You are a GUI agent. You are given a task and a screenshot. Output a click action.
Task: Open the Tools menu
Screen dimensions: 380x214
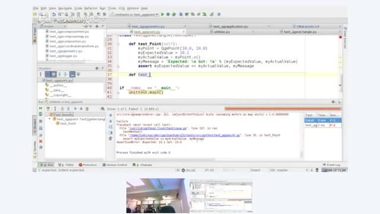coord(112,8)
